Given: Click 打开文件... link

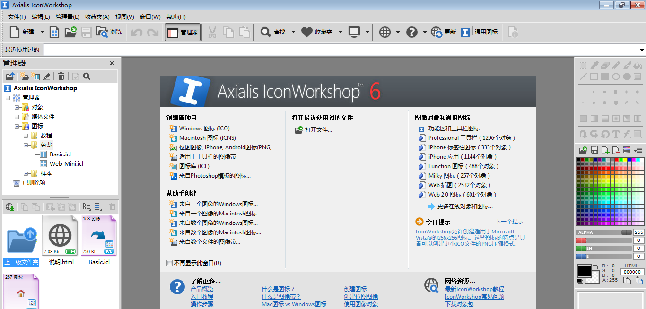Looking at the screenshot, I should pyautogui.click(x=318, y=129).
